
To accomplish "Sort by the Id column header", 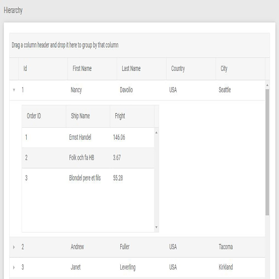I will point(43,69).
